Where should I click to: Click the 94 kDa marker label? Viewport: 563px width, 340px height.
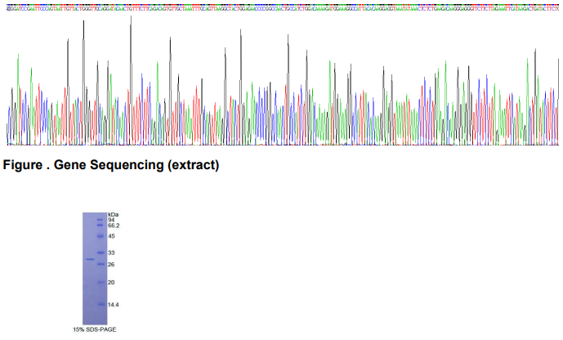[x=111, y=220]
